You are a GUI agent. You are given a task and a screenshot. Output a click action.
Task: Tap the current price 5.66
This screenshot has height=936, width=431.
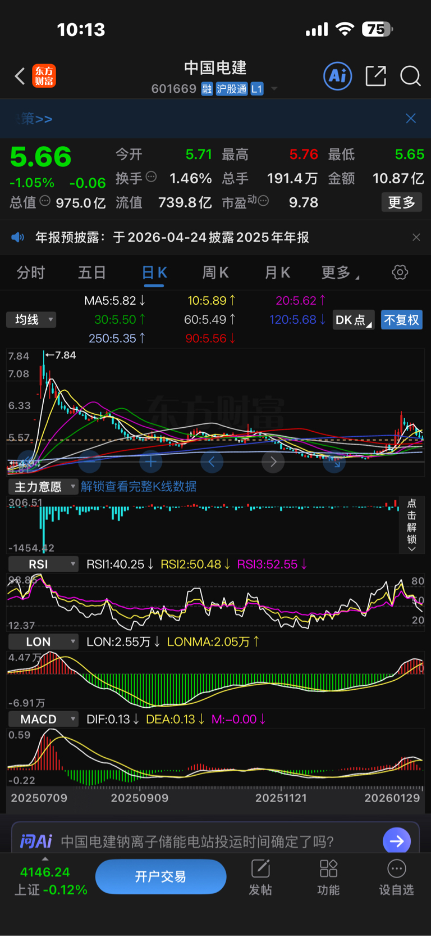pos(41,157)
